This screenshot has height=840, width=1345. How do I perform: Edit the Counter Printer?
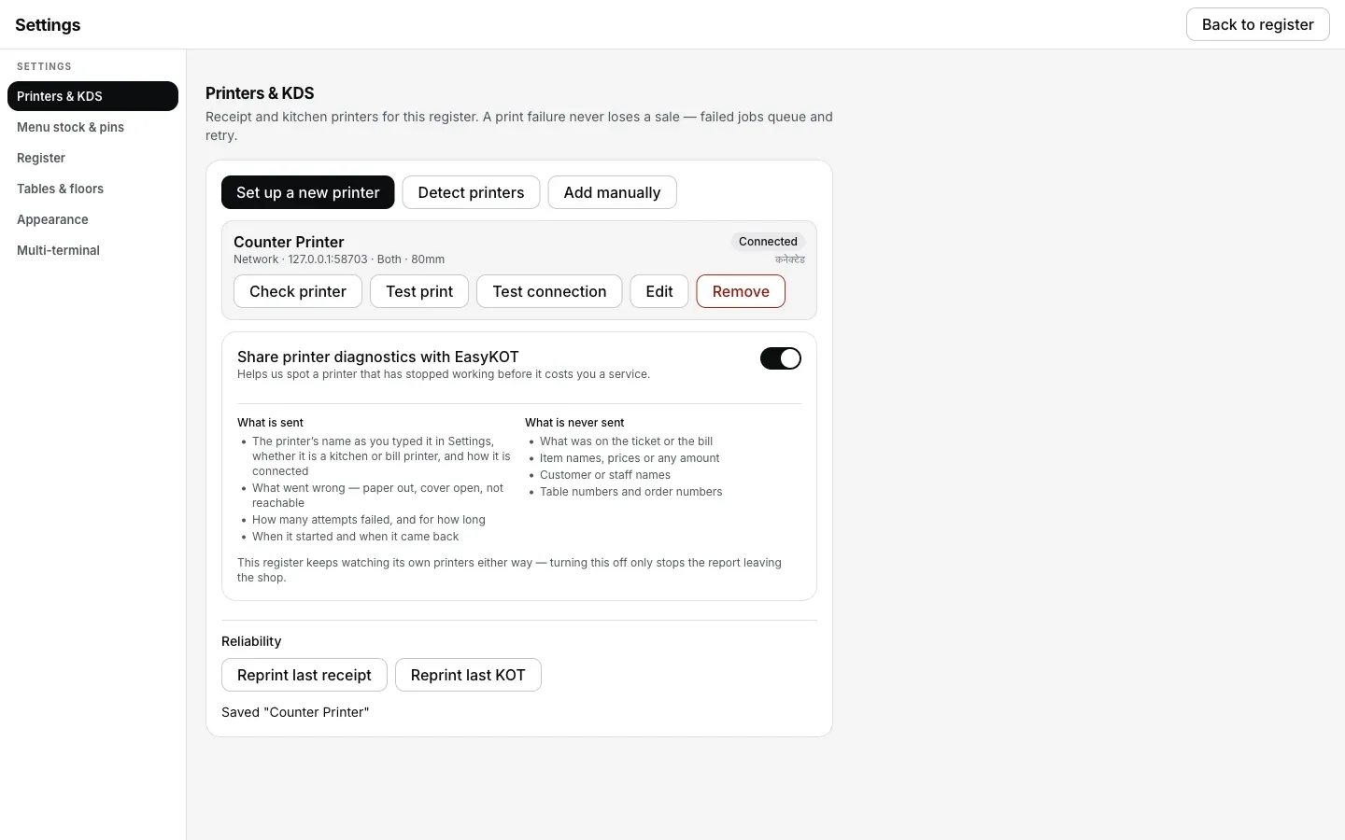(x=659, y=291)
